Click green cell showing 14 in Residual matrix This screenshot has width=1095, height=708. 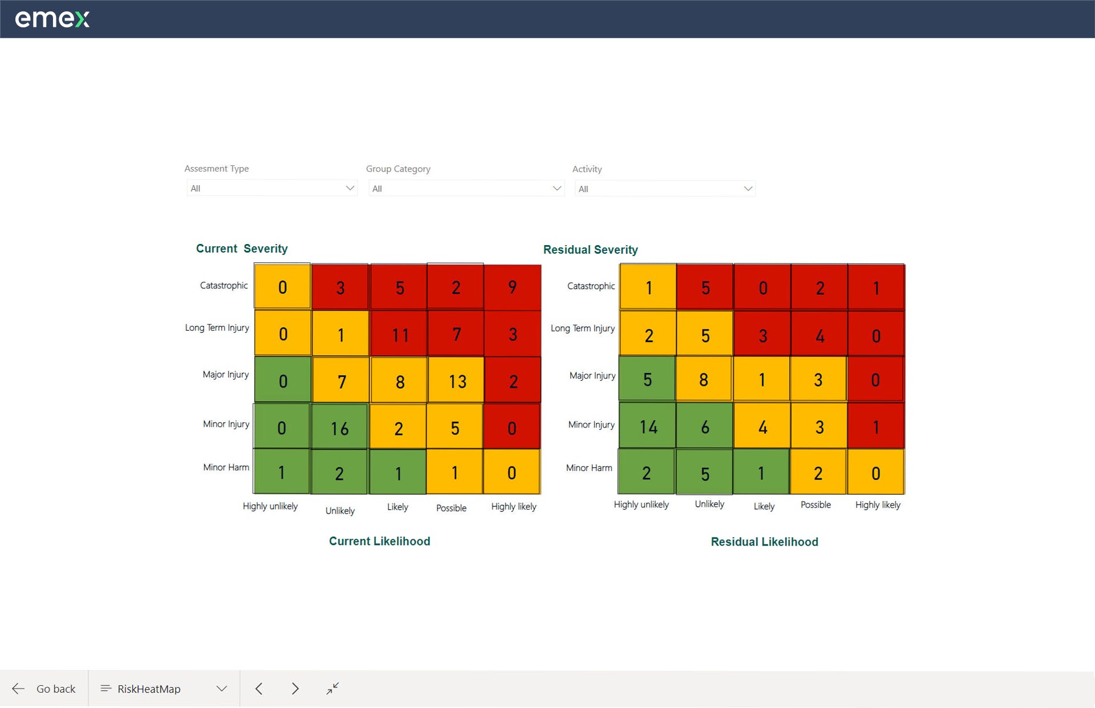pos(648,426)
